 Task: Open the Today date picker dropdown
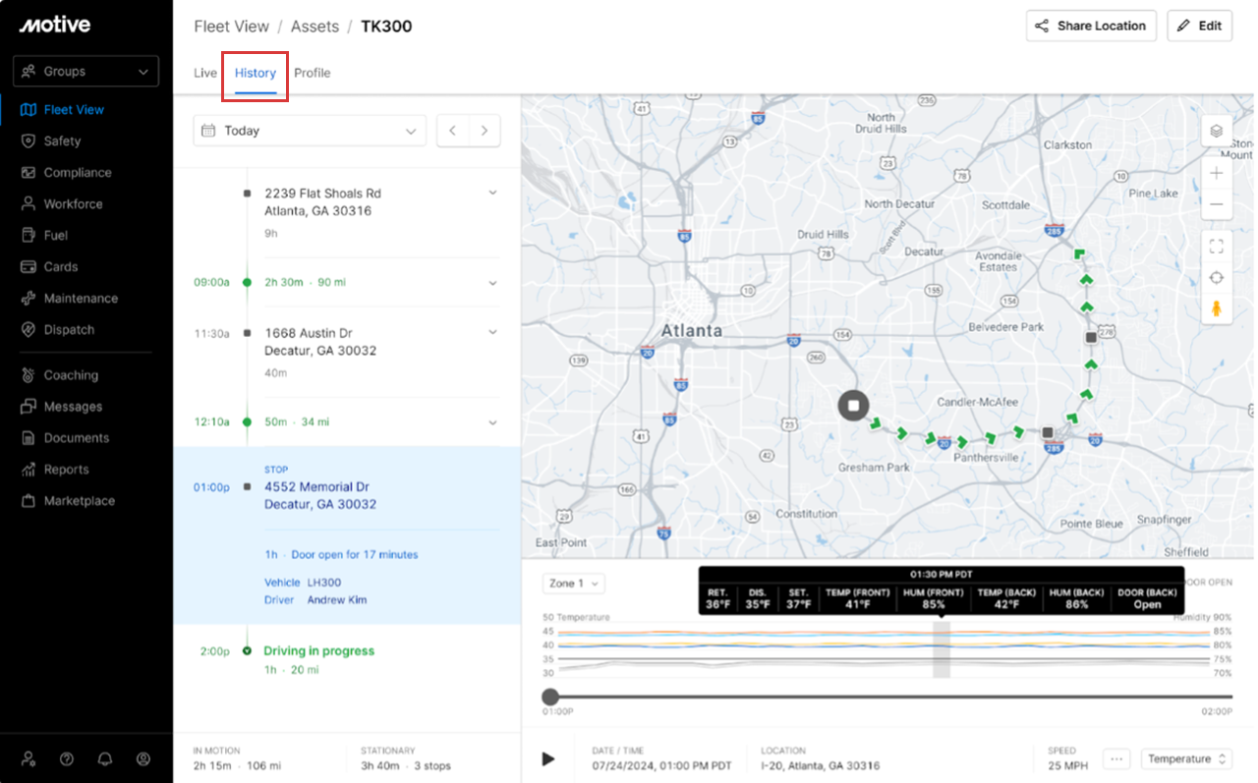click(310, 131)
